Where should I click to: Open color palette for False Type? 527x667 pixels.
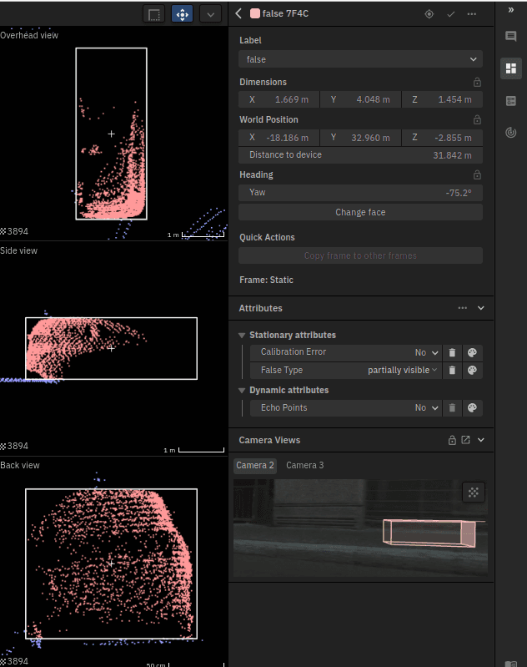(472, 370)
